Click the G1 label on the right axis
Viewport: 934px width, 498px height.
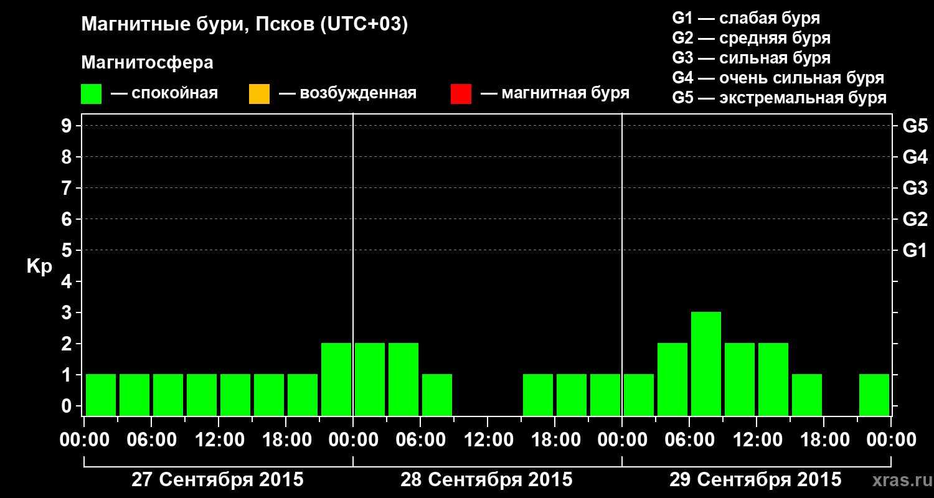point(915,250)
